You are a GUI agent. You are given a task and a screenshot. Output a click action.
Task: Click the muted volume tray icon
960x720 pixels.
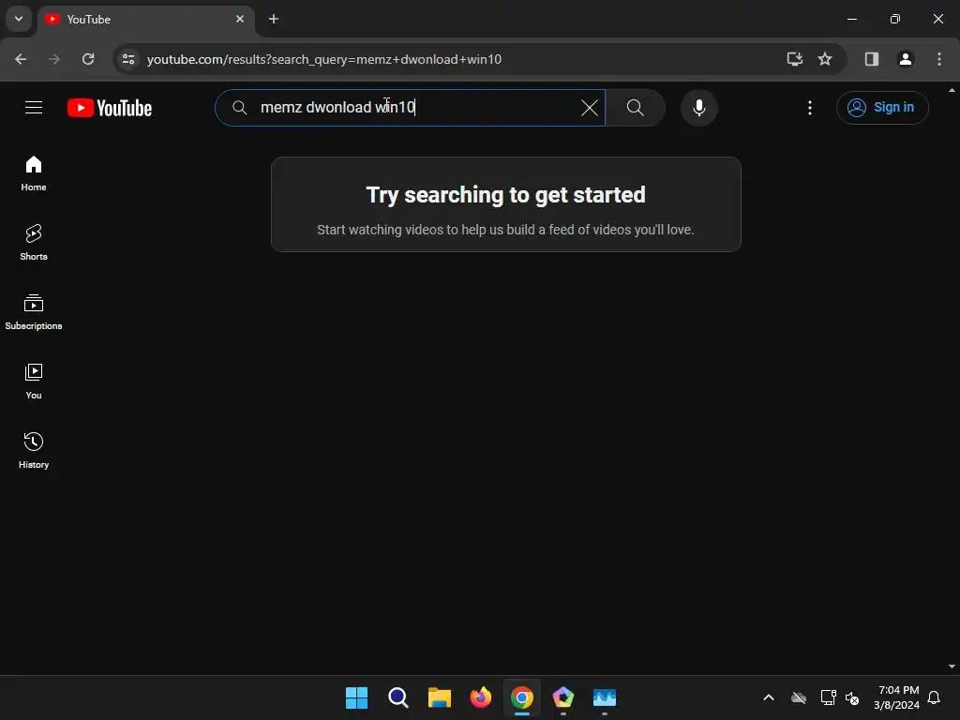click(x=851, y=697)
